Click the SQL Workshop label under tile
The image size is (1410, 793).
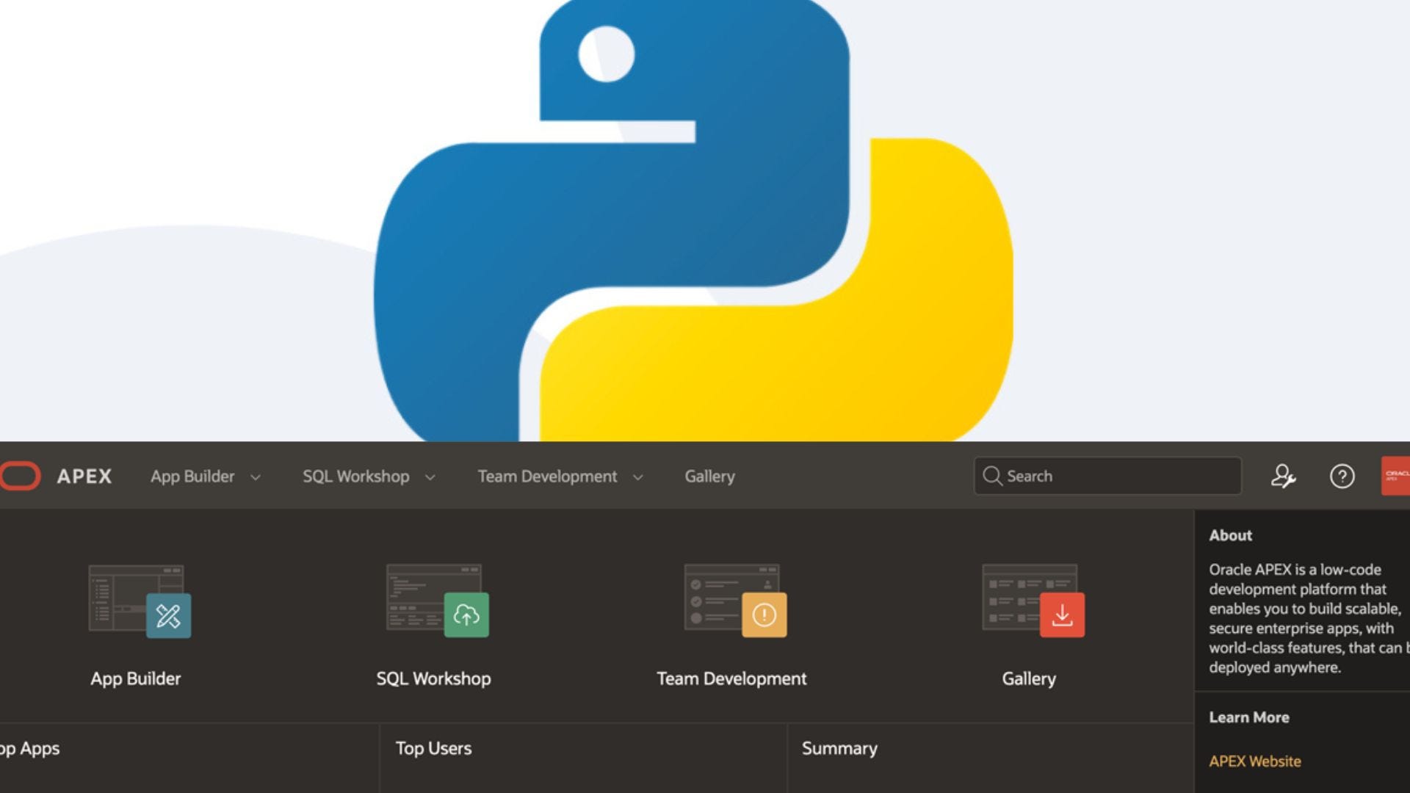[434, 678]
